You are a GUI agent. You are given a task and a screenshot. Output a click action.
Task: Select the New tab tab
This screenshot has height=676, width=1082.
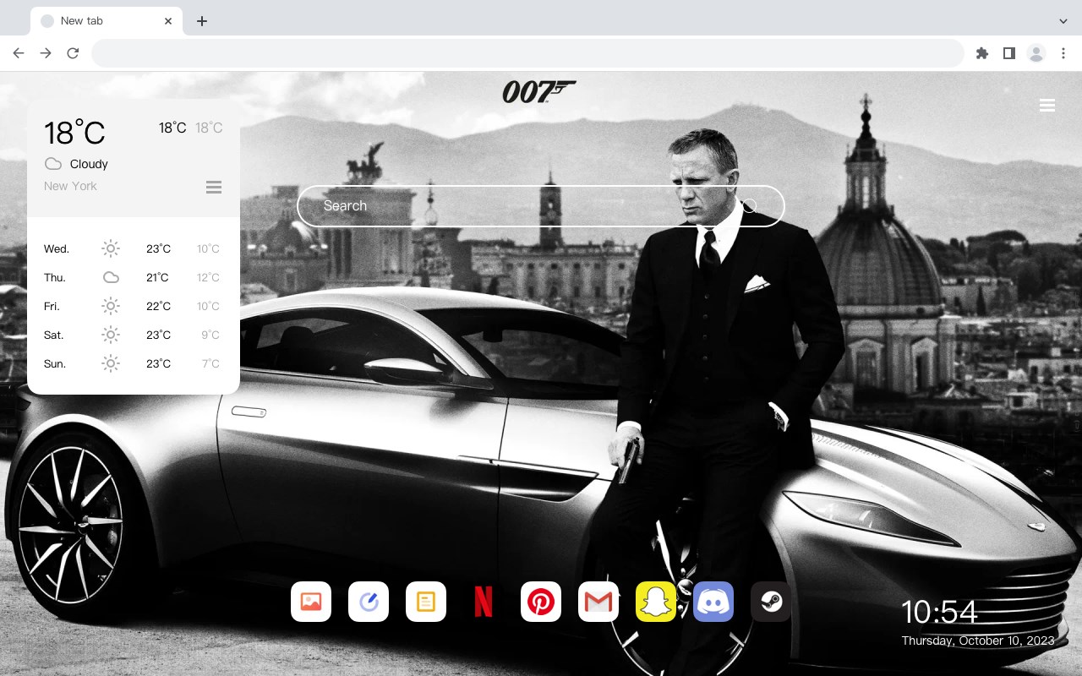point(107,21)
